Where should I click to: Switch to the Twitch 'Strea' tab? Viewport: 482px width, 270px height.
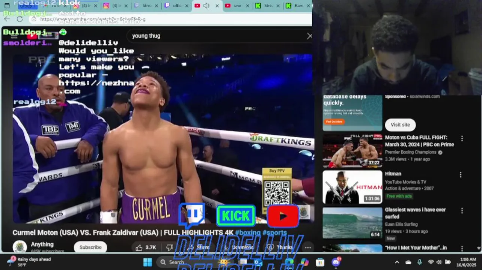[147, 6]
